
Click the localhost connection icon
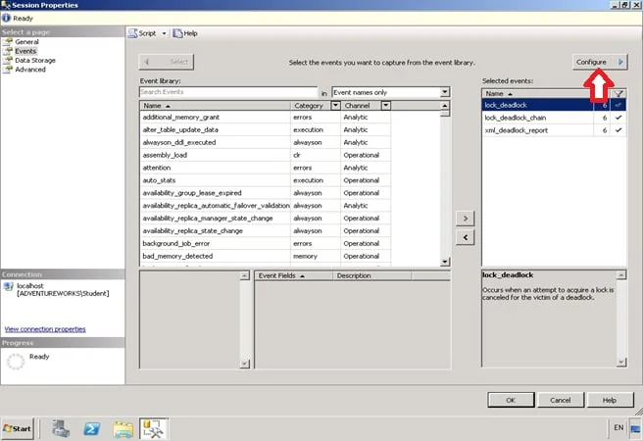coord(9,286)
